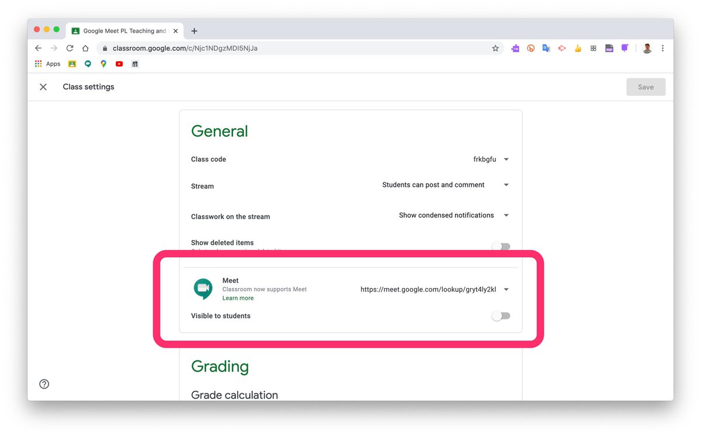The height and width of the screenshot is (437, 701).
Task: Select Students can post and comment value
Action: (433, 185)
